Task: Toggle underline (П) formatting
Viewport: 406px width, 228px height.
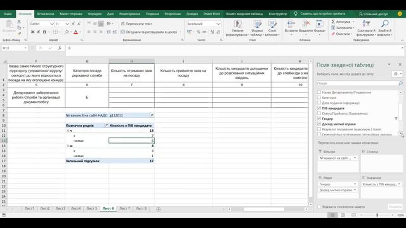Action: pyautogui.click(x=44, y=32)
